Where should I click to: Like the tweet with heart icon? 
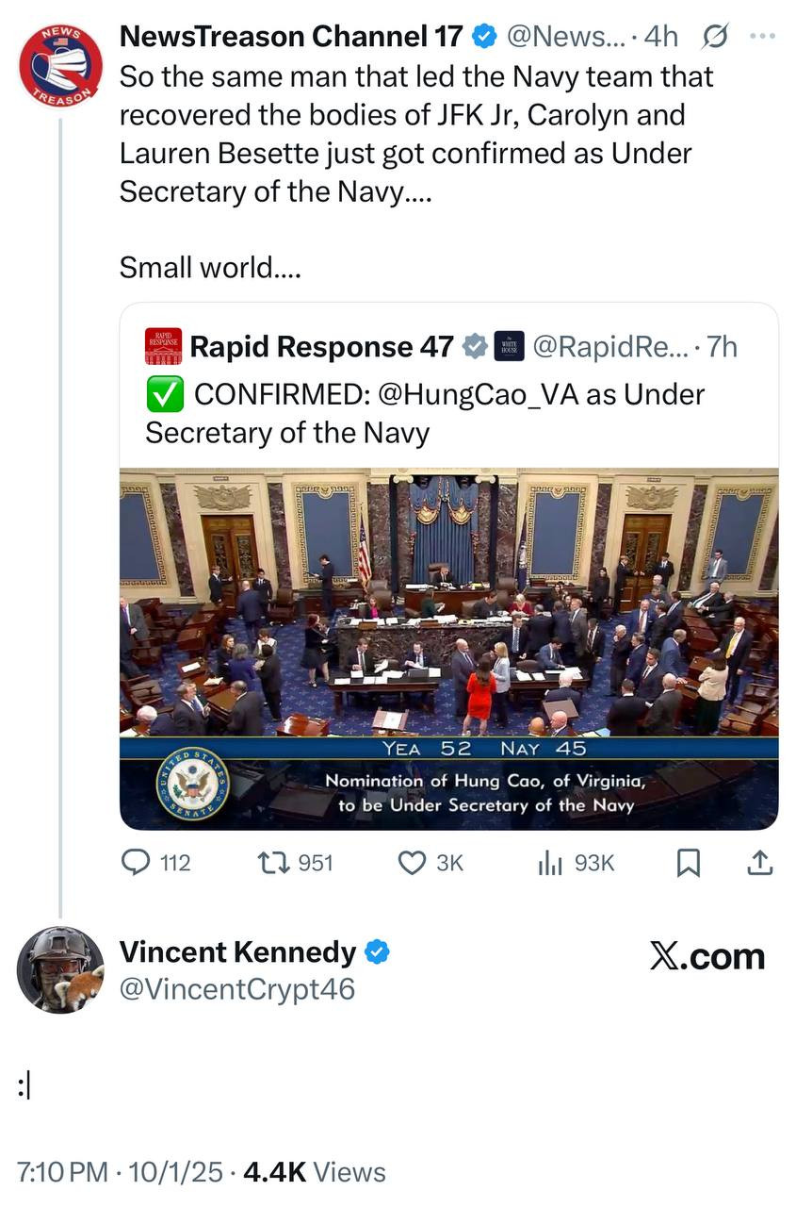click(413, 862)
